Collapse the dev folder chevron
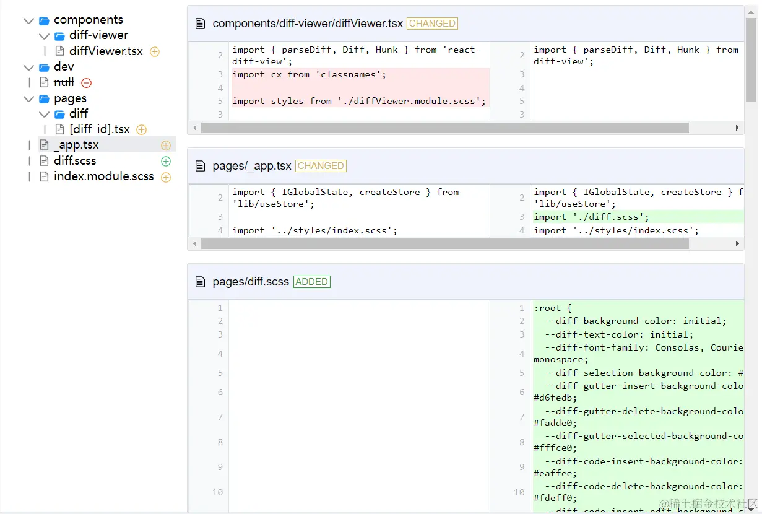The height and width of the screenshot is (514, 762). pos(28,68)
